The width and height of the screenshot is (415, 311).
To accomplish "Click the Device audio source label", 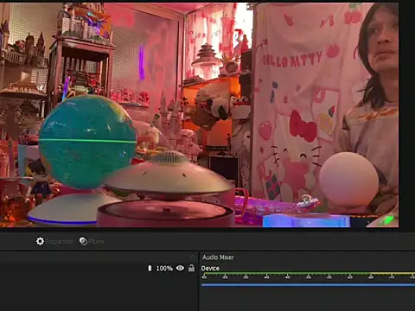I will point(210,269).
